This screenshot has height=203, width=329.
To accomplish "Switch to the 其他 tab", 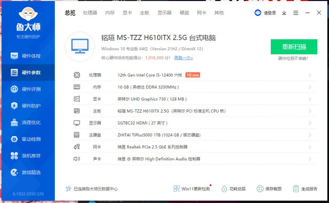I will pos(219,13).
